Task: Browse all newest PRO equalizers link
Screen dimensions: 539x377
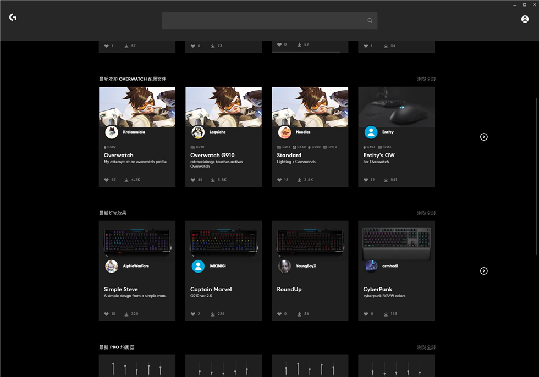Action: (426, 347)
